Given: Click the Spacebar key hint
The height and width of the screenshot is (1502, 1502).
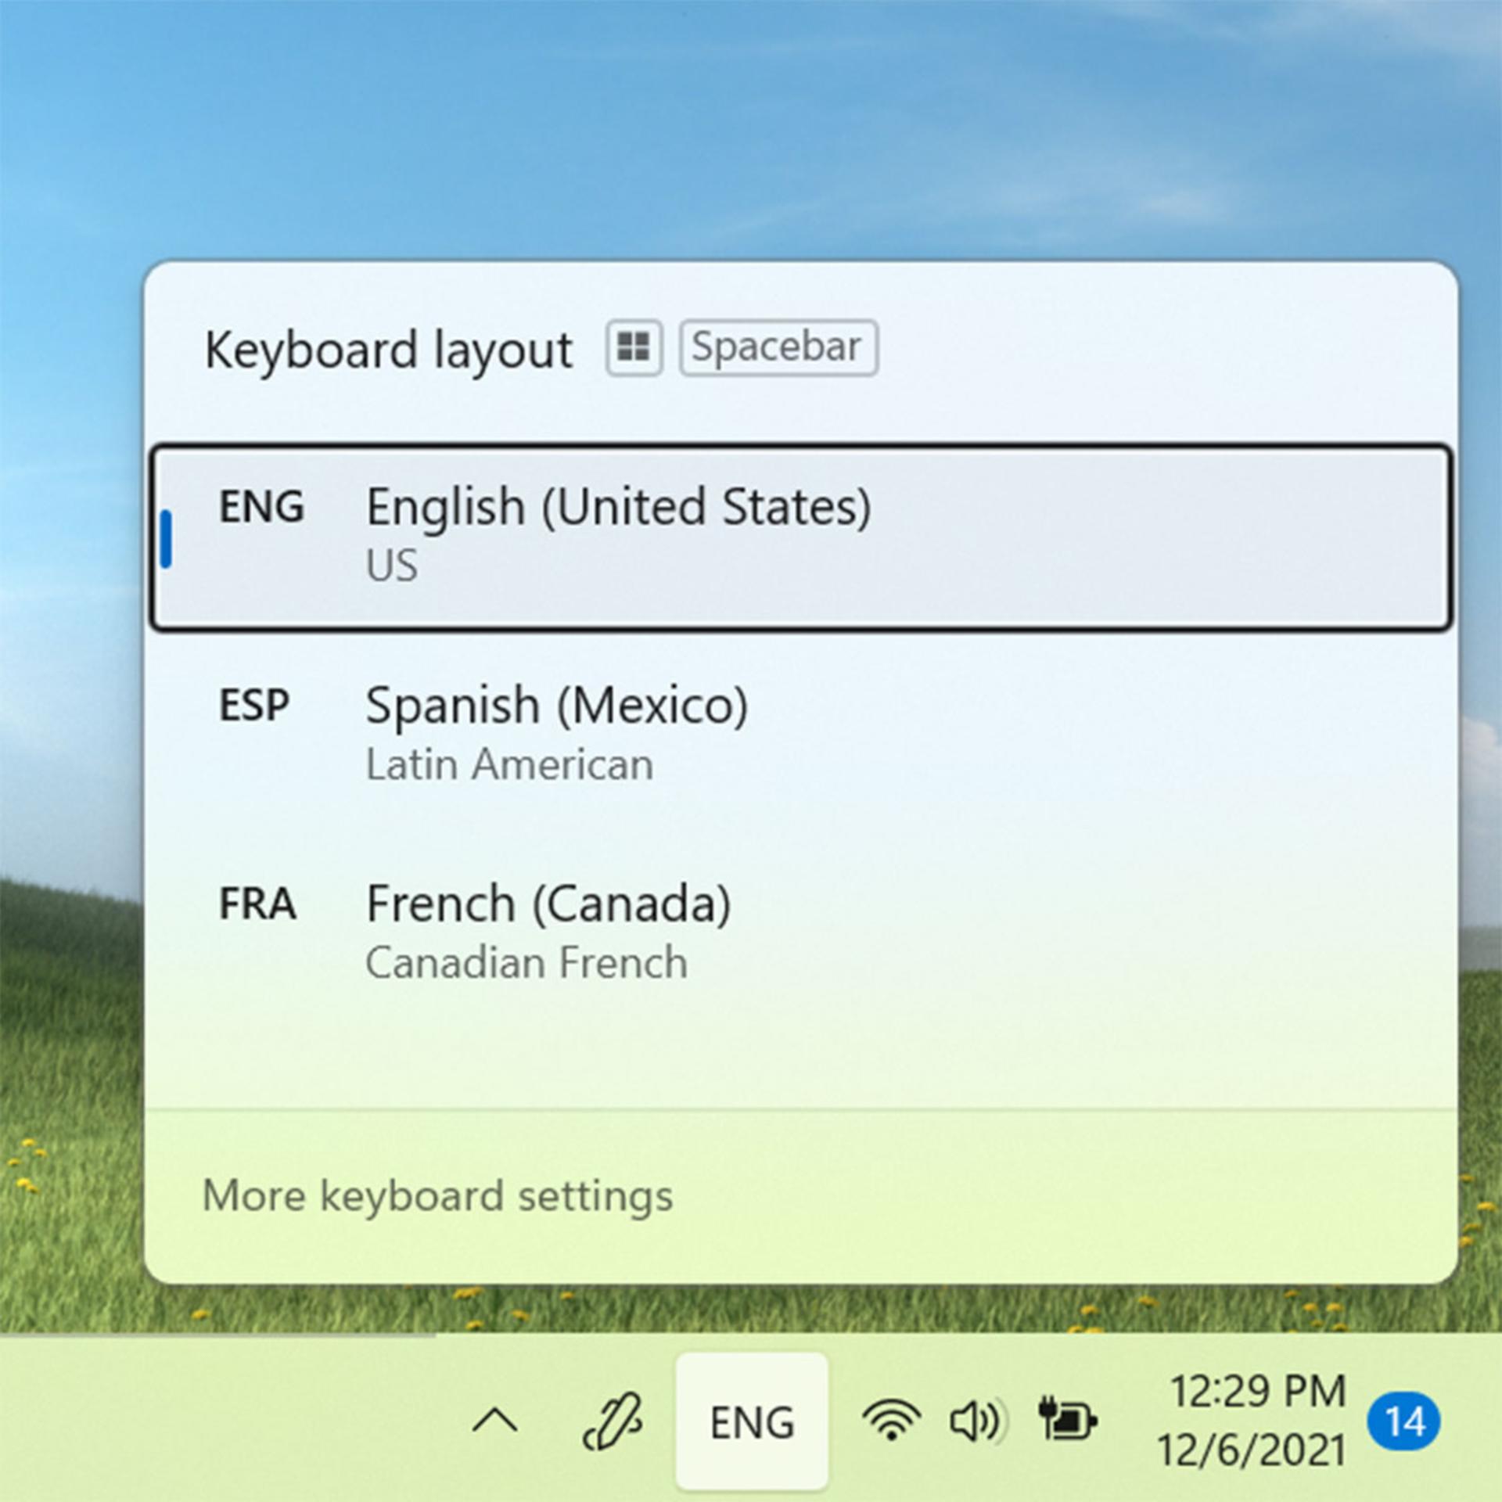Looking at the screenshot, I should pyautogui.click(x=778, y=347).
